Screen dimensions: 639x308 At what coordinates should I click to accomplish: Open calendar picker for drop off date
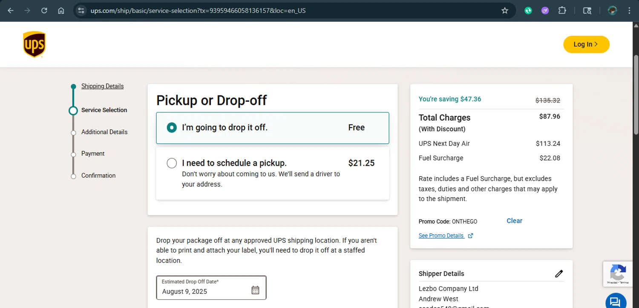(x=255, y=290)
